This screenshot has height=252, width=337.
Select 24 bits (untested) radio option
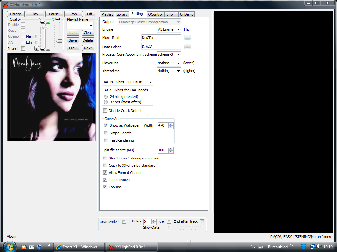point(106,97)
